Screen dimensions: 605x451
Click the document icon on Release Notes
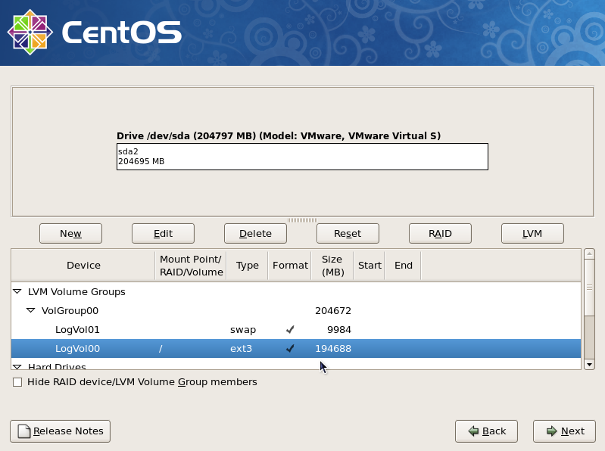[24, 431]
